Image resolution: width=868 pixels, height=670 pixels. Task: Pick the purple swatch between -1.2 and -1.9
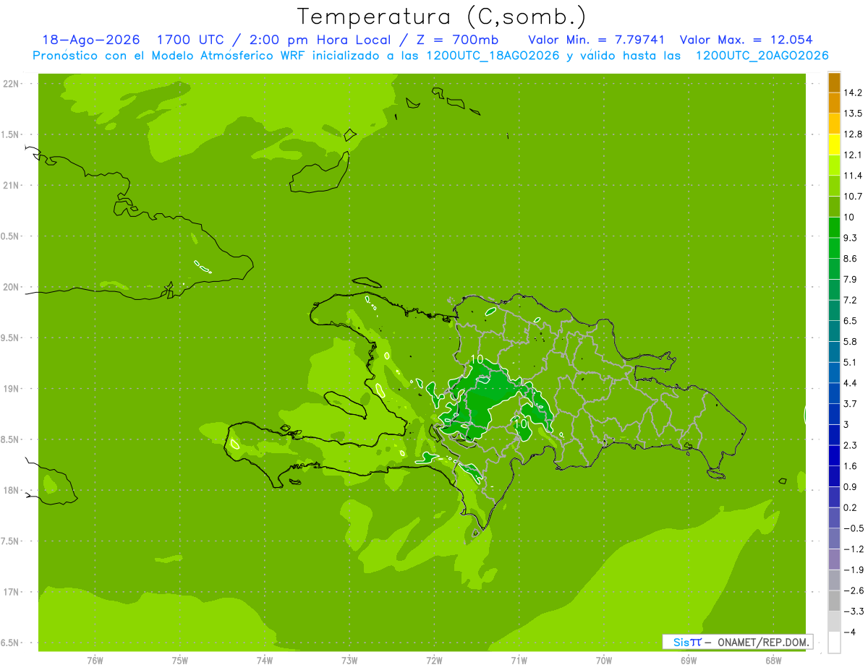coord(834,559)
